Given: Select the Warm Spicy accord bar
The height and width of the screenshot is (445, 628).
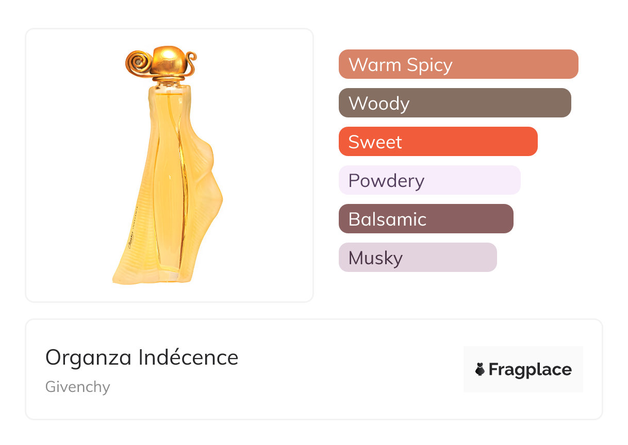Looking at the screenshot, I should coord(458,64).
